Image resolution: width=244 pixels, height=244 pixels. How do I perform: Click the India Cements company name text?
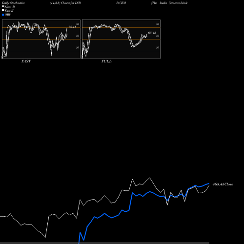tap(169, 3)
